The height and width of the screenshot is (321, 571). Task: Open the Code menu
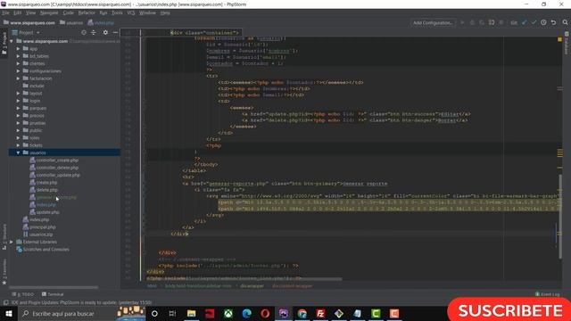(x=68, y=12)
